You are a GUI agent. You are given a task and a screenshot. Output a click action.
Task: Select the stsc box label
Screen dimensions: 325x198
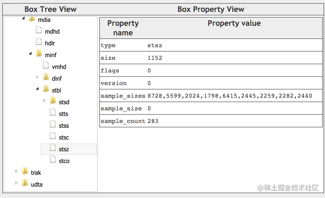(x=64, y=138)
